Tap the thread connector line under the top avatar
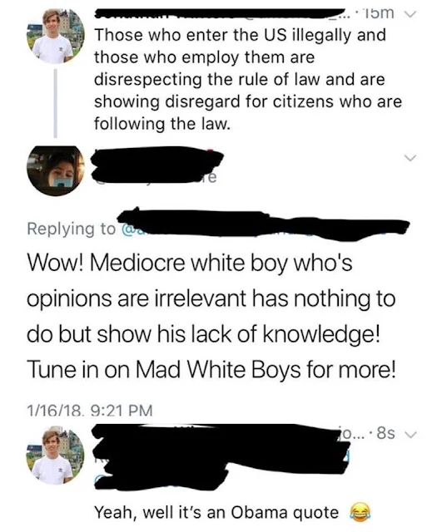Viewport: 442px width, 532px height. coord(56,103)
